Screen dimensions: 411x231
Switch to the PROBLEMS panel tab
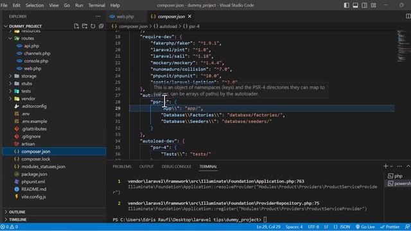[122, 167]
